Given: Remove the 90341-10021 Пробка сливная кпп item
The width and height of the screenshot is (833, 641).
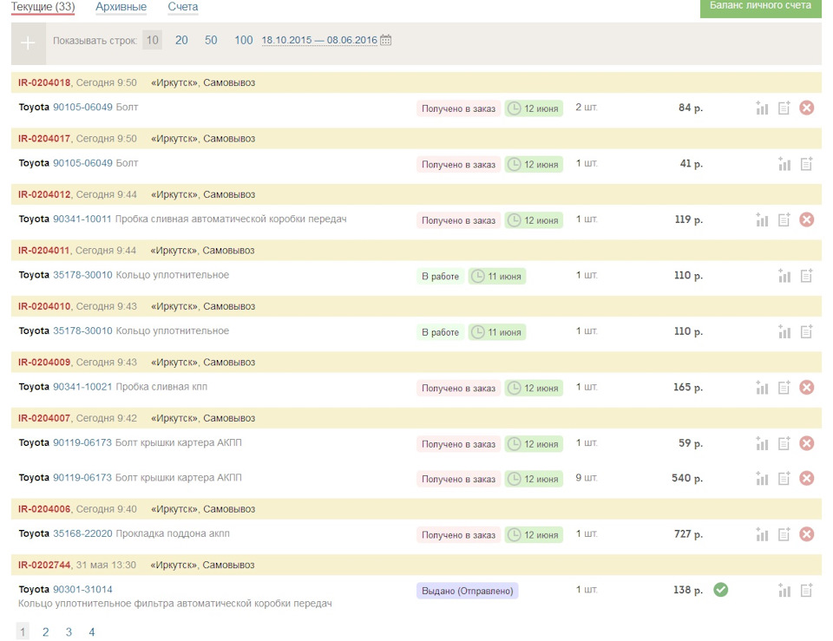Looking at the screenshot, I should coord(806,388).
